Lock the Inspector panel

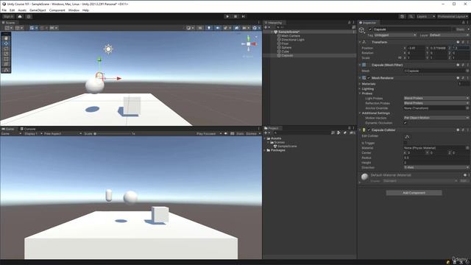463,23
